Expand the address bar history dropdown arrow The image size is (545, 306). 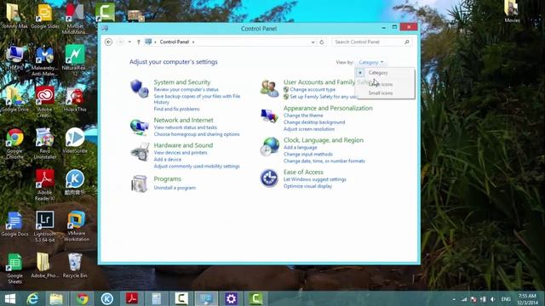313,42
